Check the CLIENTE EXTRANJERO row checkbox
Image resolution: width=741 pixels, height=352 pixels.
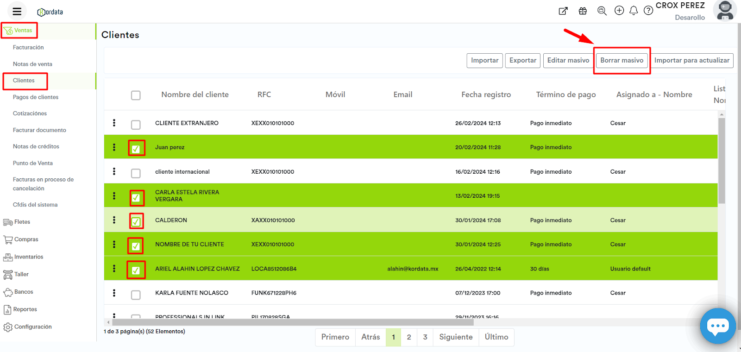click(x=136, y=125)
